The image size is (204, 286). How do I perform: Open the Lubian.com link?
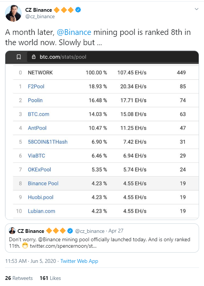tap(41, 211)
